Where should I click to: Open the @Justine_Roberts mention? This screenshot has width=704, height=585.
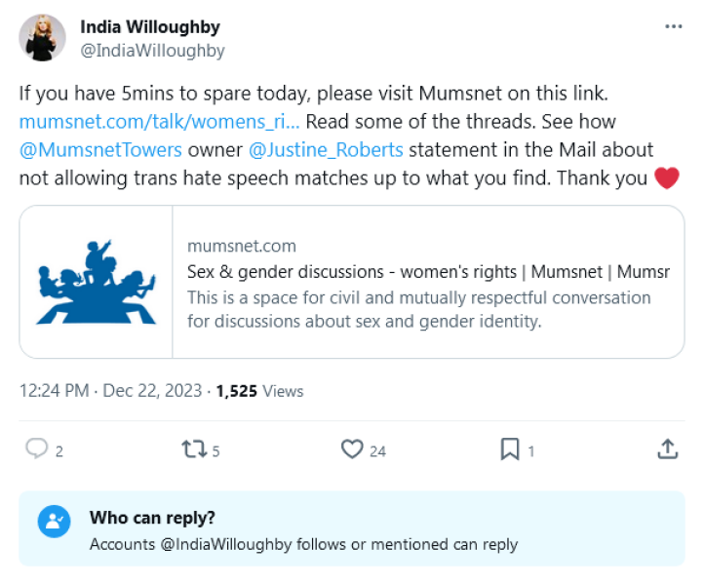pos(326,150)
